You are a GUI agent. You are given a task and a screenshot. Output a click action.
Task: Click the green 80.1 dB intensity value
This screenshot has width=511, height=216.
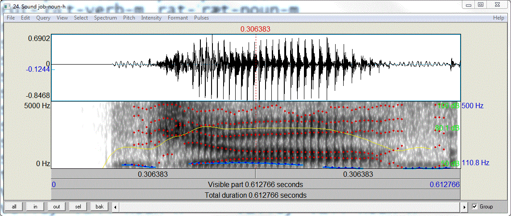pyautogui.click(x=447, y=128)
